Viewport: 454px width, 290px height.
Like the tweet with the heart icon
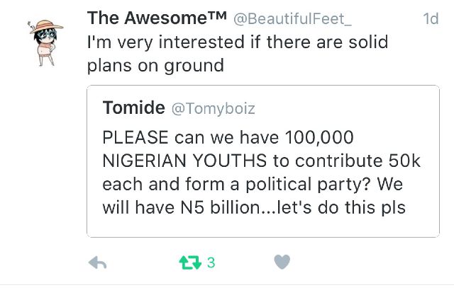click(x=282, y=262)
